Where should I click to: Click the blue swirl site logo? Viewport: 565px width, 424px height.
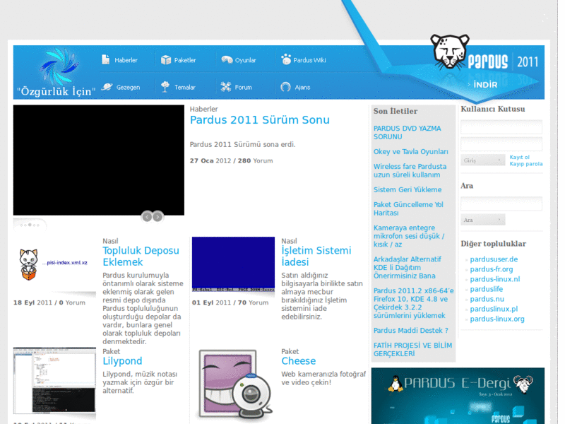pyautogui.click(x=59, y=66)
